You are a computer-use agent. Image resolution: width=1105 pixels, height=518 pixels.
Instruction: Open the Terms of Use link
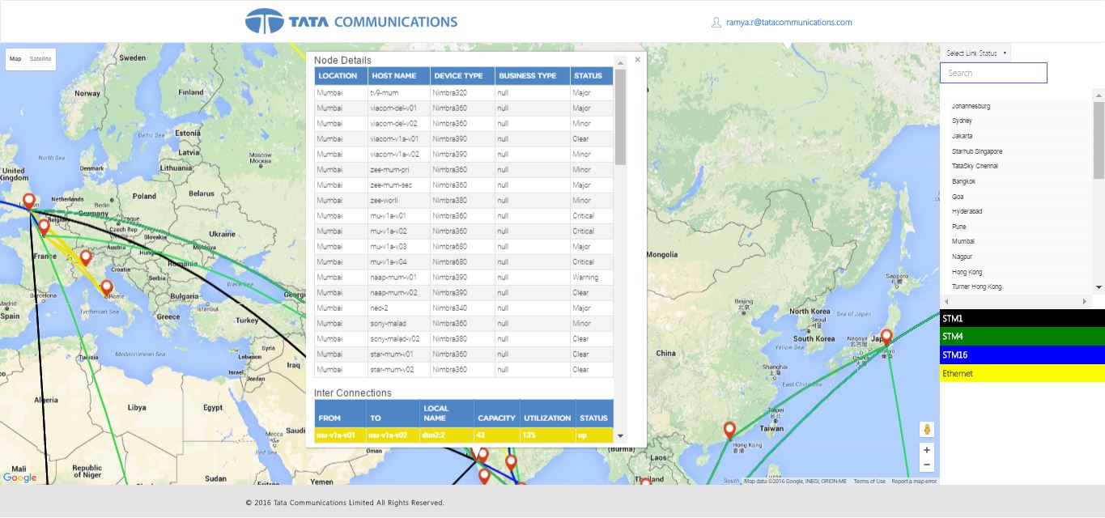pos(869,482)
